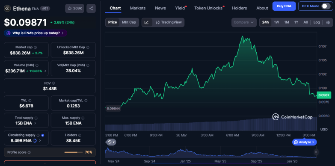Image resolution: width=335 pixels, height=166 pixels.
Task: Open Circulating supply info icon
Action: tap(38, 135)
